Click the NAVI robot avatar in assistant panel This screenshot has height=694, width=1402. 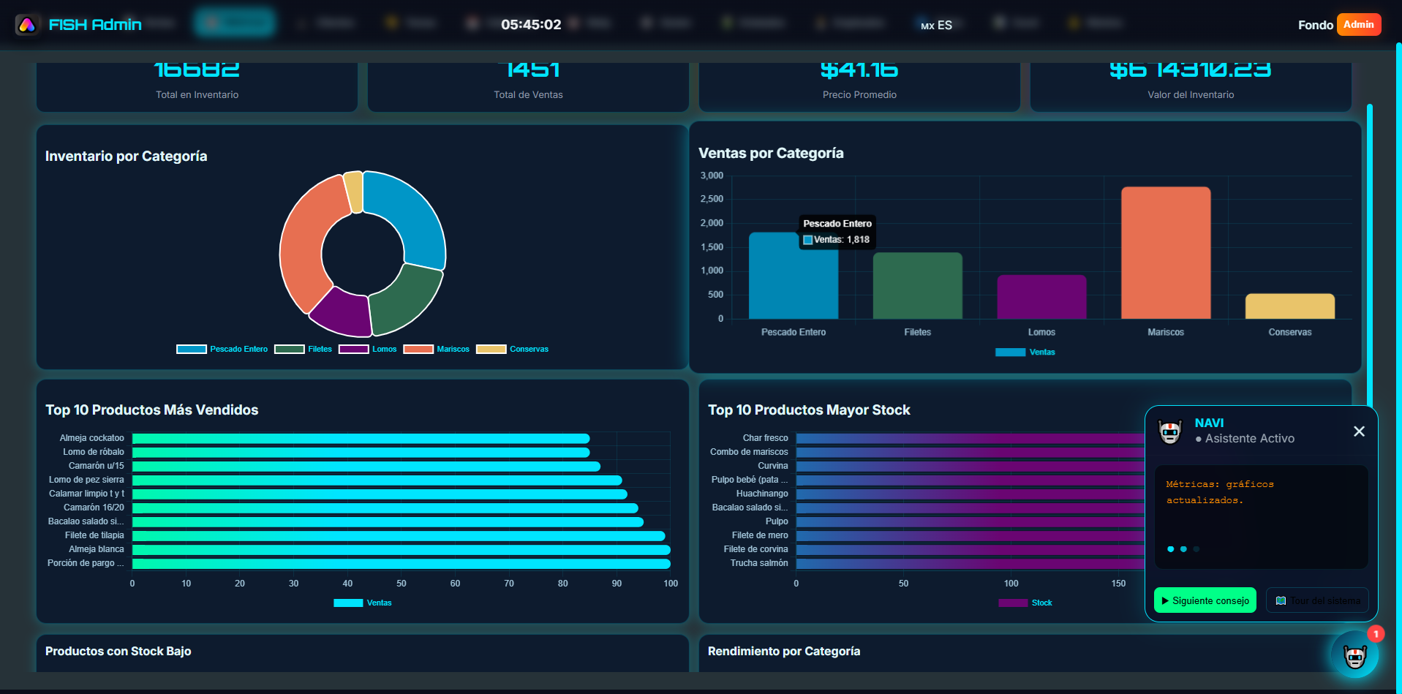tap(1170, 432)
